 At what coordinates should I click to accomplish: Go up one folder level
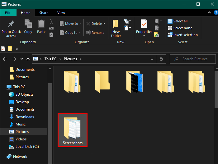[x=28, y=59]
